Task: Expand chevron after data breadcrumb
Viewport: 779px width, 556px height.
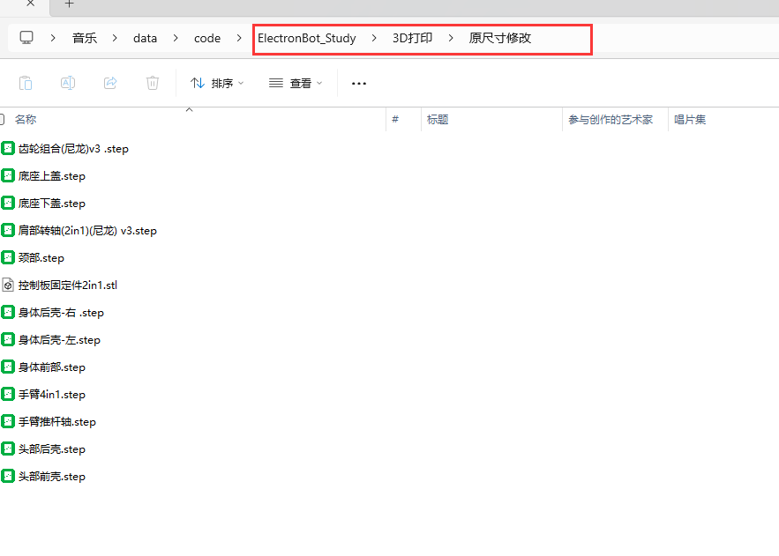Action: tap(176, 38)
